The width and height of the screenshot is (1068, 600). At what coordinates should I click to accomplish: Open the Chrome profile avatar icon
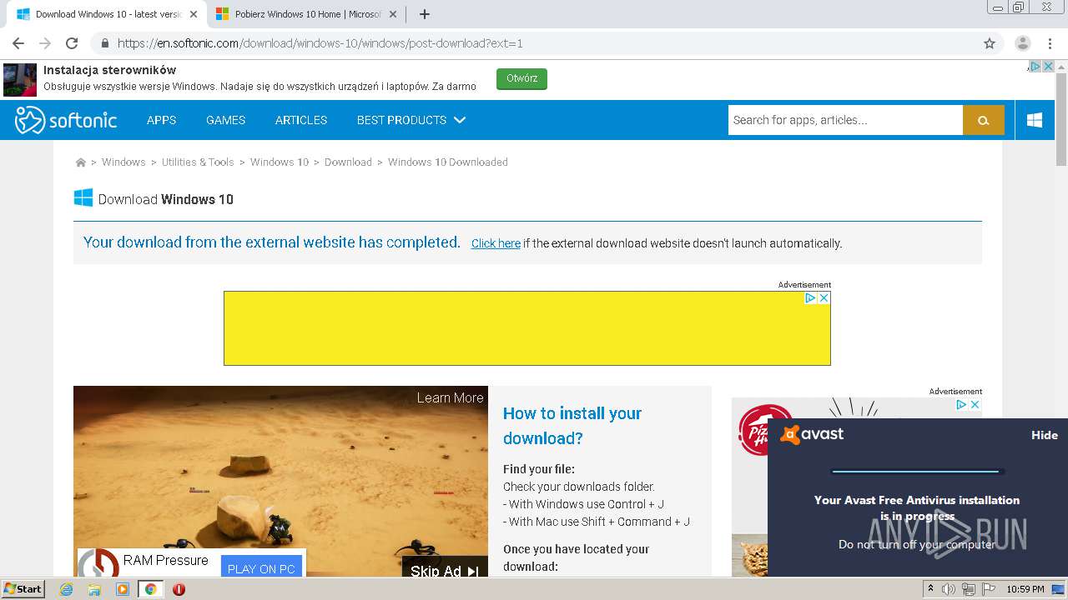(1022, 43)
